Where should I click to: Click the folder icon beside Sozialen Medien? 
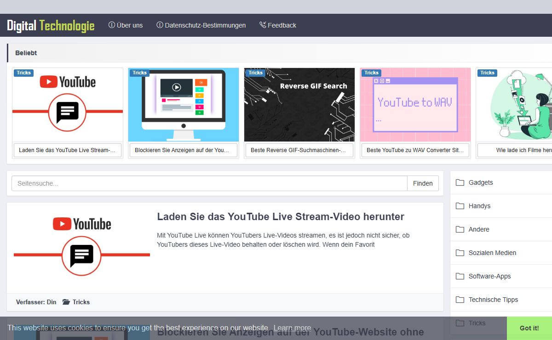460,253
